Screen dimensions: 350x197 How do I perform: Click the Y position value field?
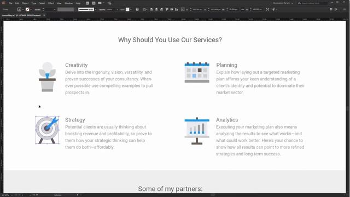coord(215,9)
